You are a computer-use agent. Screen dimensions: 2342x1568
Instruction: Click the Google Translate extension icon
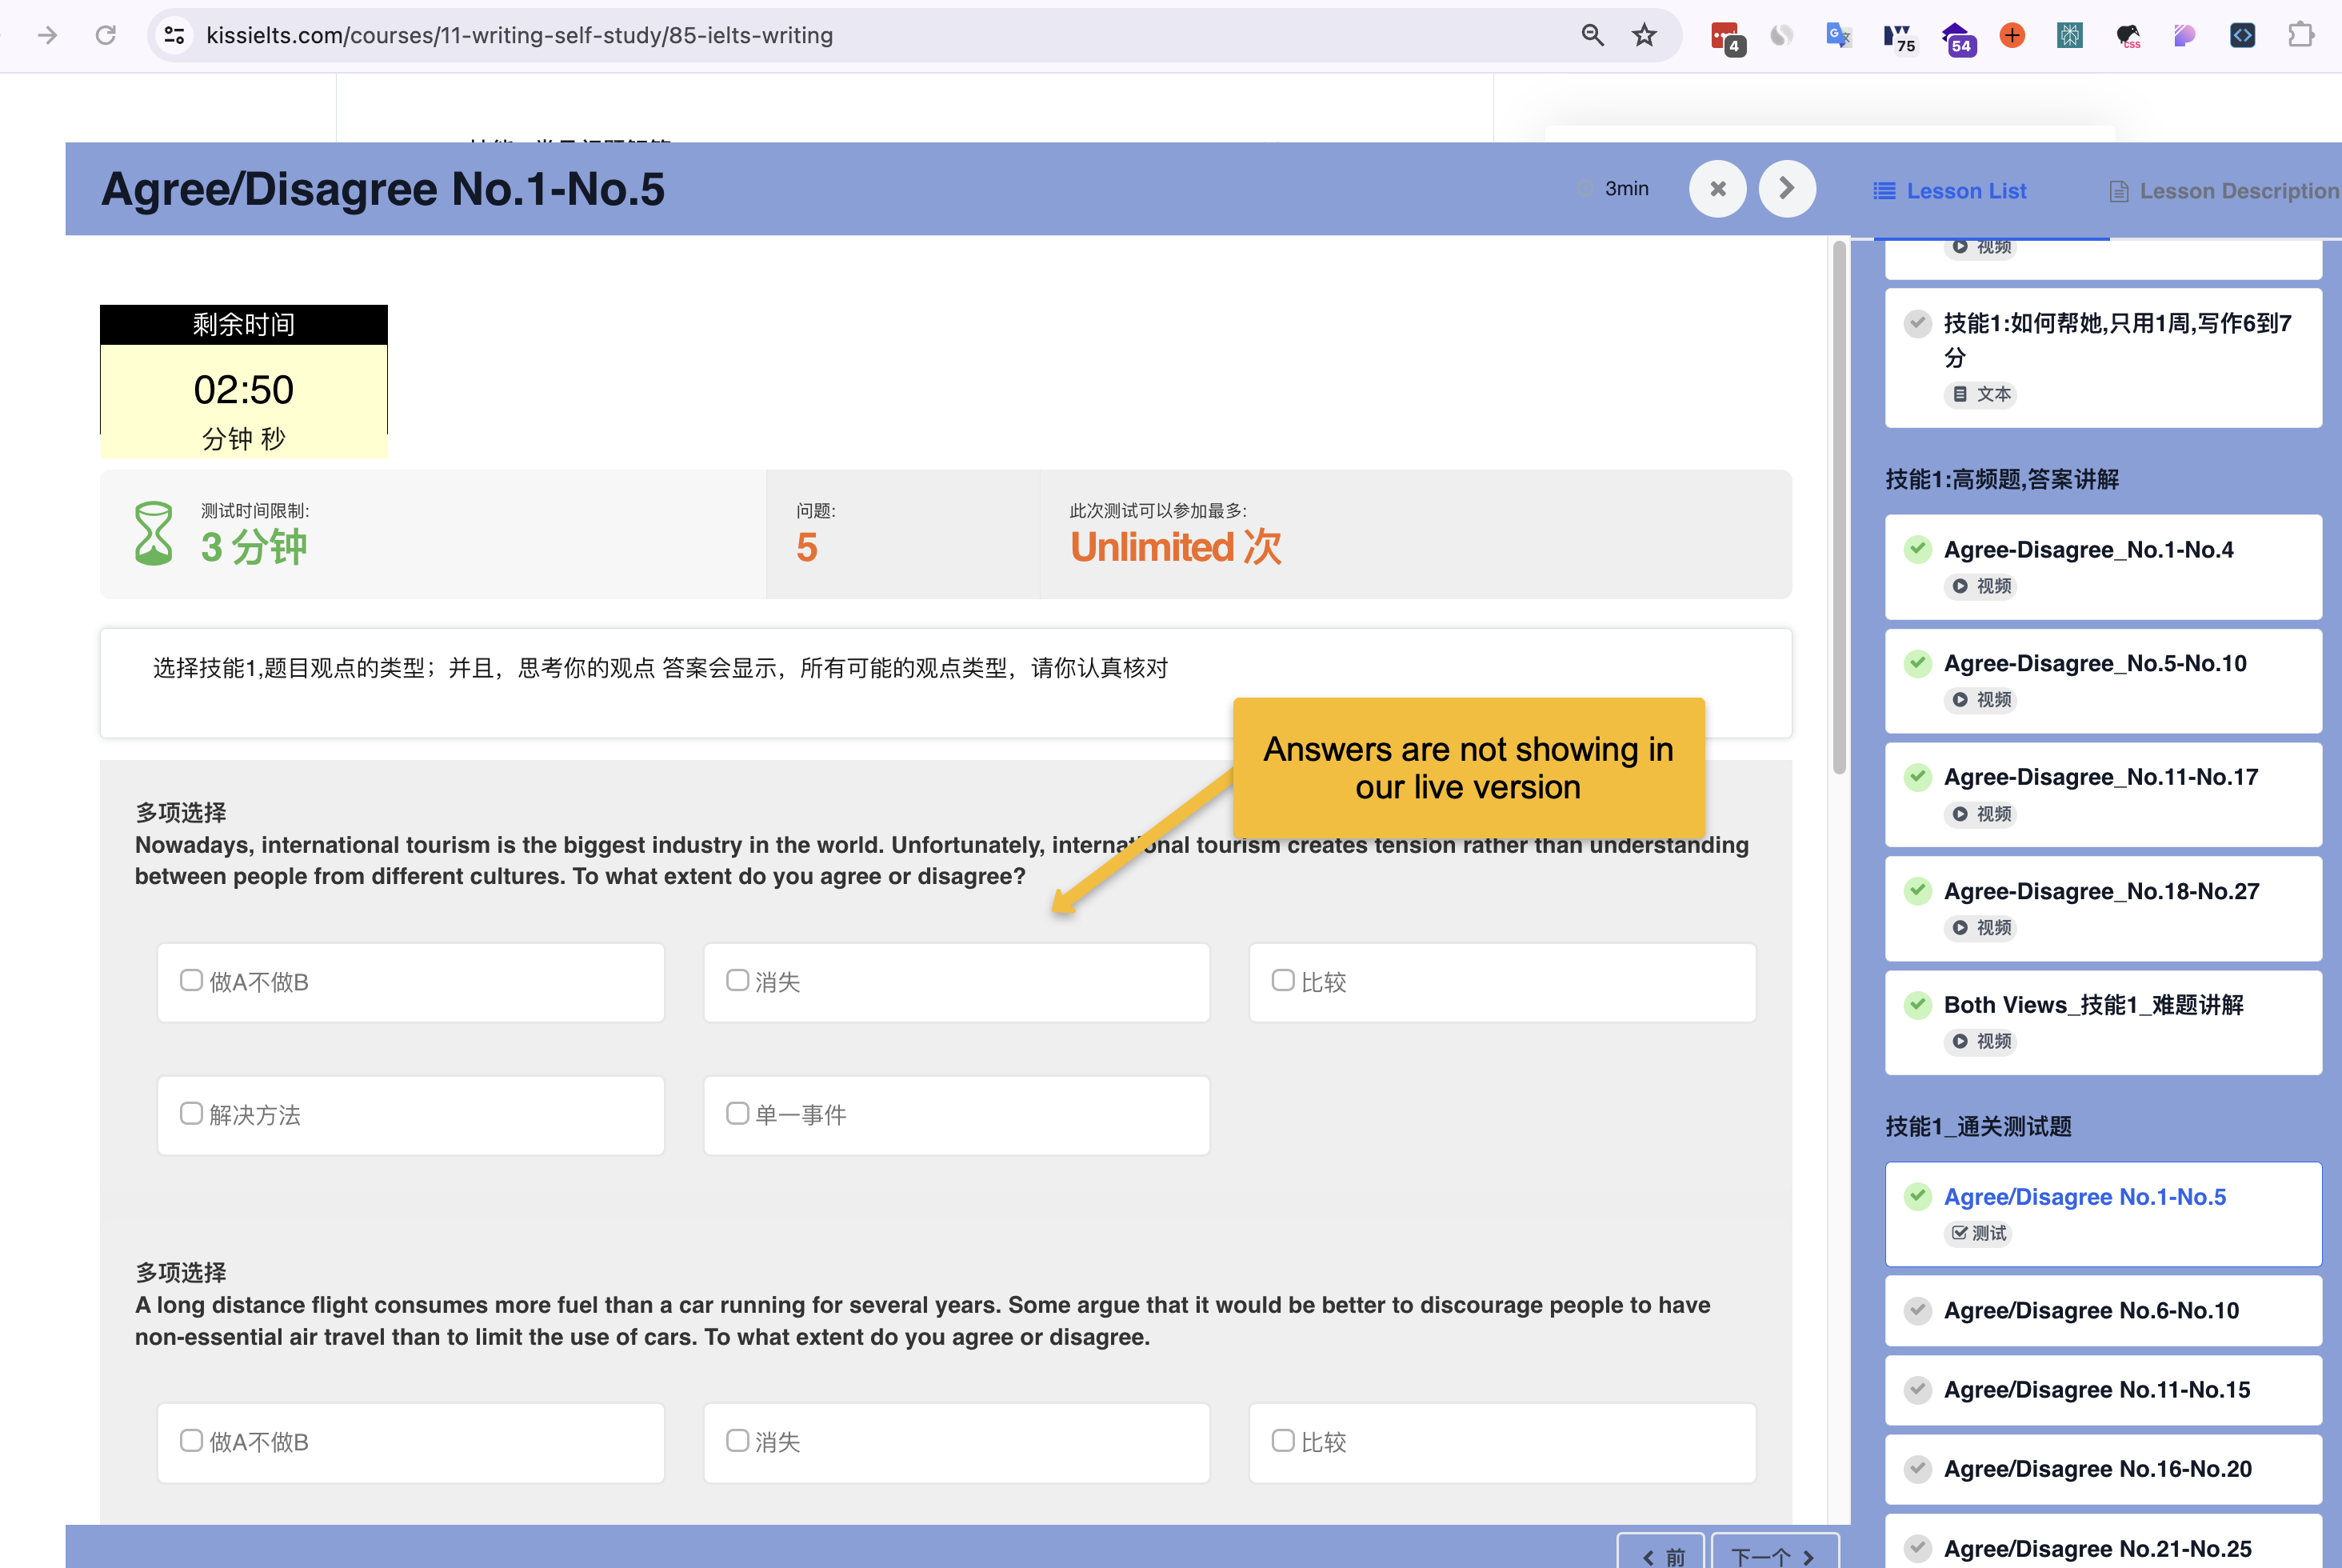1838,35
